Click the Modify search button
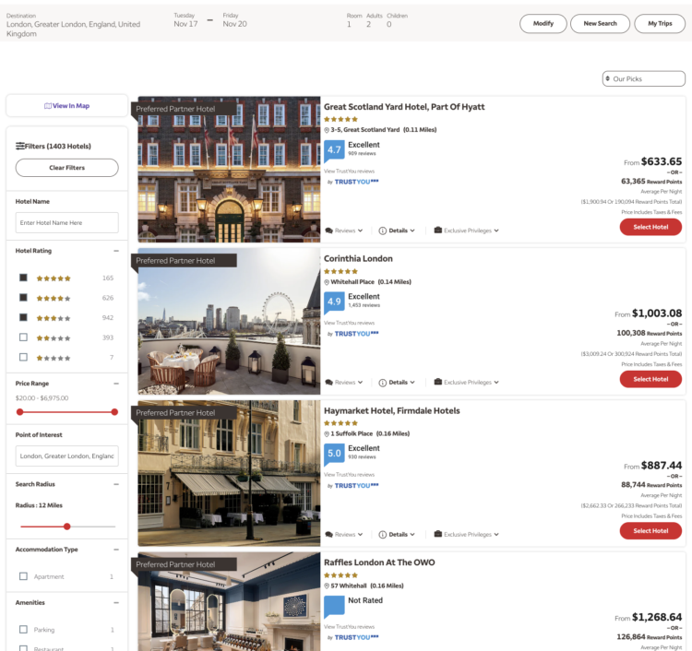 tap(543, 24)
